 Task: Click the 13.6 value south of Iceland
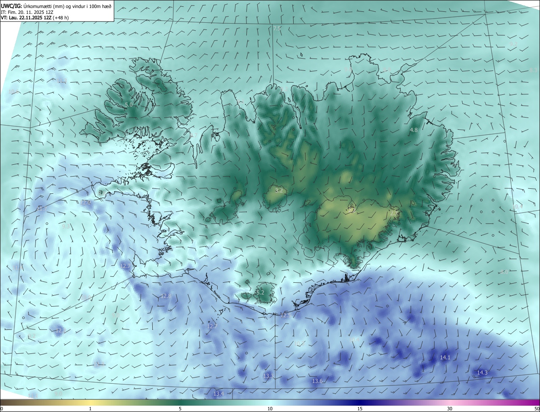(317, 381)
